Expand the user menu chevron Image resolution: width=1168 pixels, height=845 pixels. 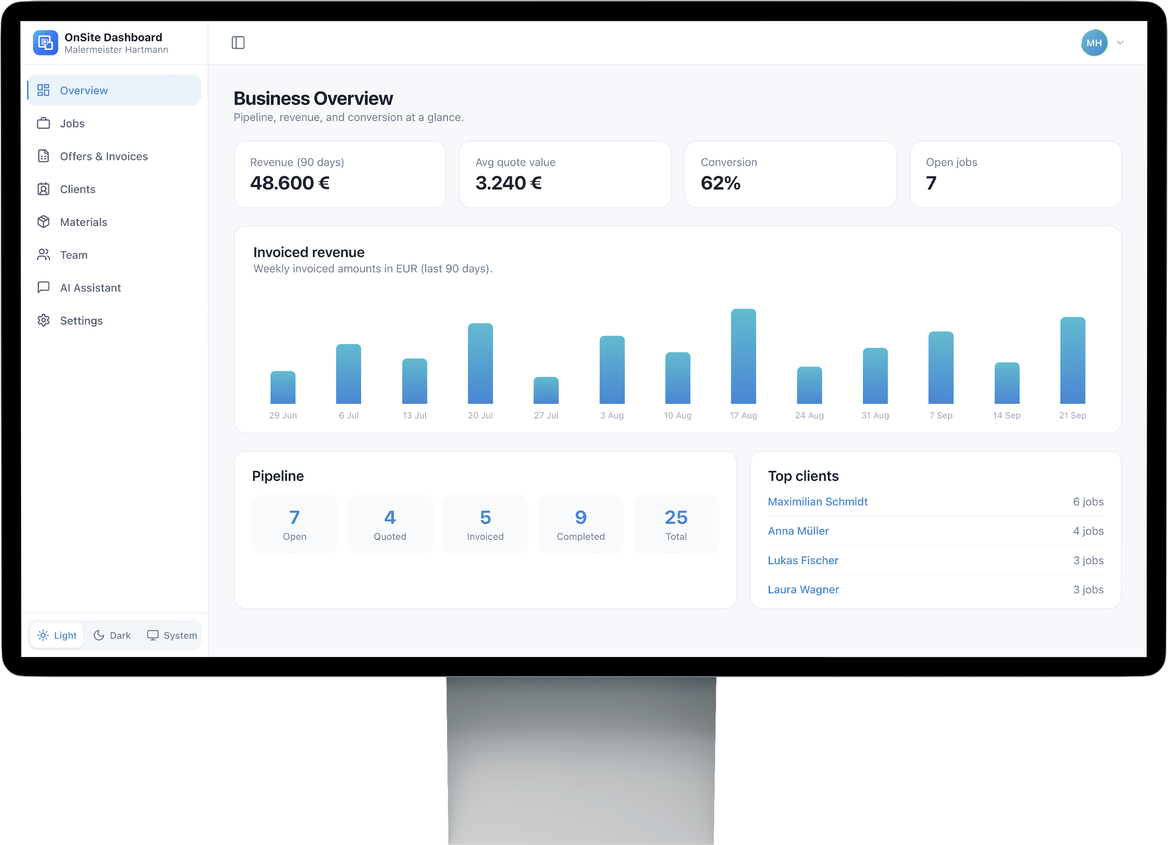tap(1120, 43)
